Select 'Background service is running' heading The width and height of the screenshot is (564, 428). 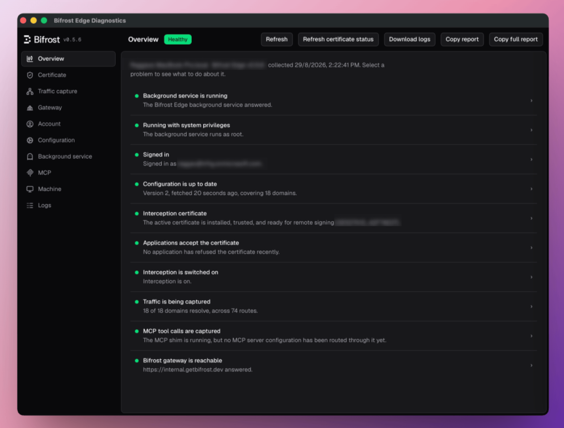pyautogui.click(x=185, y=96)
